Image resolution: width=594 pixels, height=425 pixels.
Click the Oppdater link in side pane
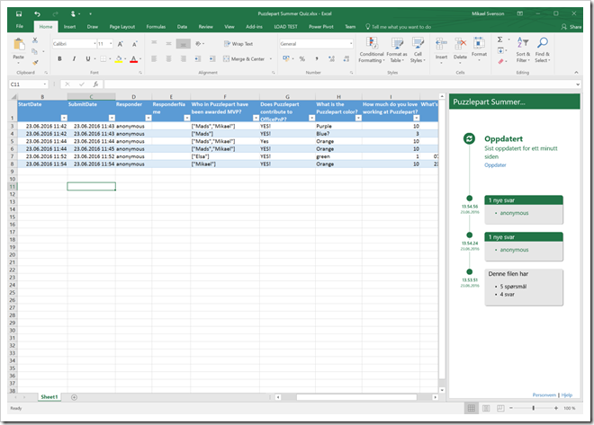point(495,165)
